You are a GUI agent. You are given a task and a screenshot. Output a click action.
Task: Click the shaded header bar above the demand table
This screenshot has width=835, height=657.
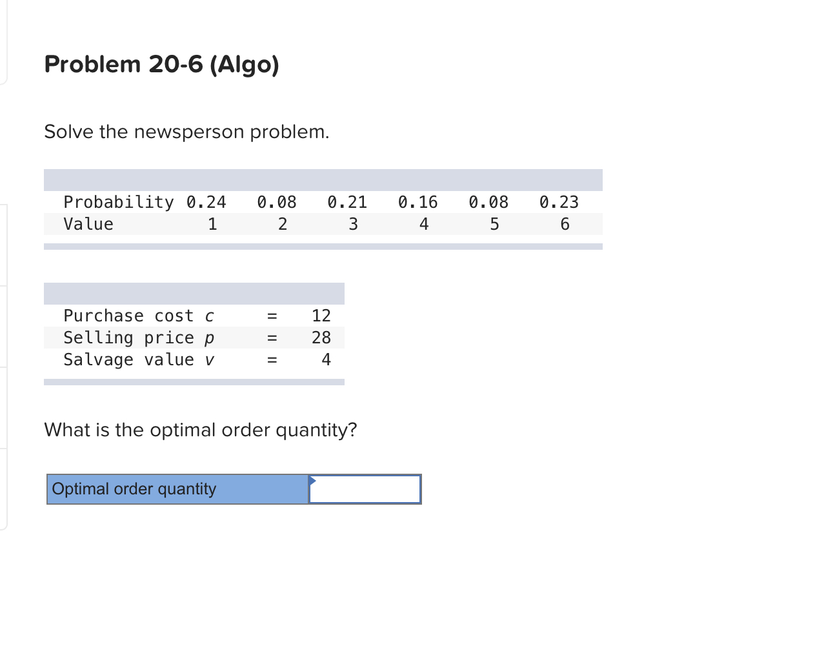pos(323,179)
